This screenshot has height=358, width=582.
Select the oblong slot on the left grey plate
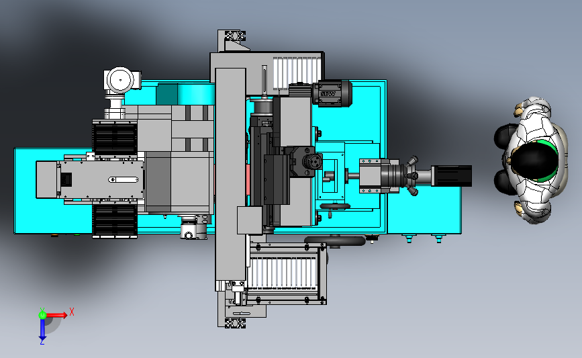coord(124,180)
